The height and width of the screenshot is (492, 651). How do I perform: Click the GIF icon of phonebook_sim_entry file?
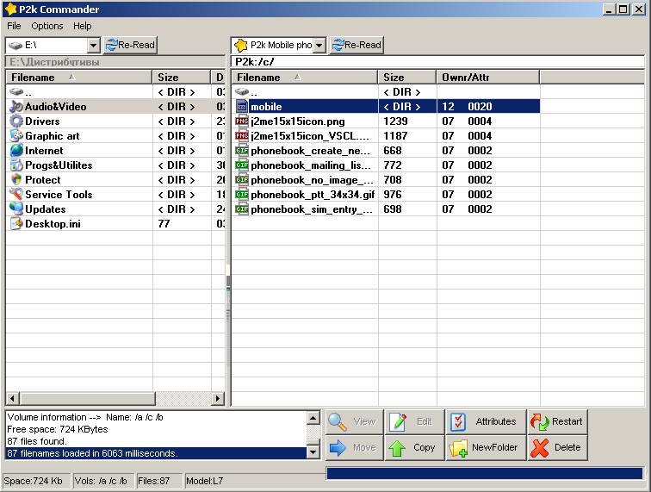(242, 209)
